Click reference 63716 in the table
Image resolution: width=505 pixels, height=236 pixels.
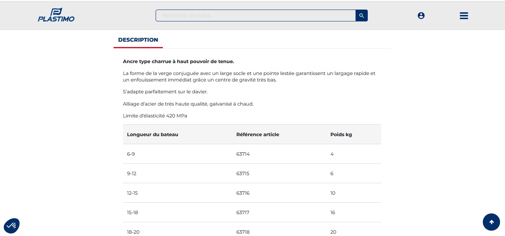[x=243, y=193]
